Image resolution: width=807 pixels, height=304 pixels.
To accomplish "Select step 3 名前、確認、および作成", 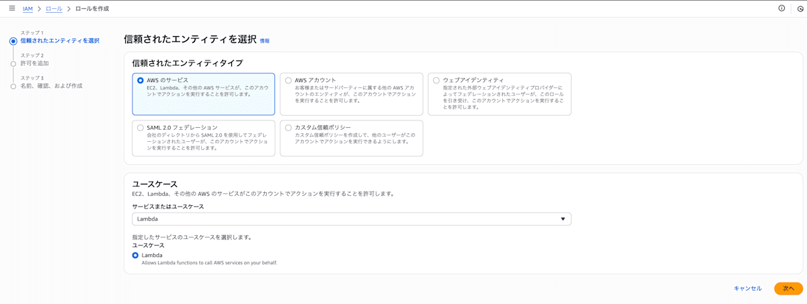I will tap(51, 86).
